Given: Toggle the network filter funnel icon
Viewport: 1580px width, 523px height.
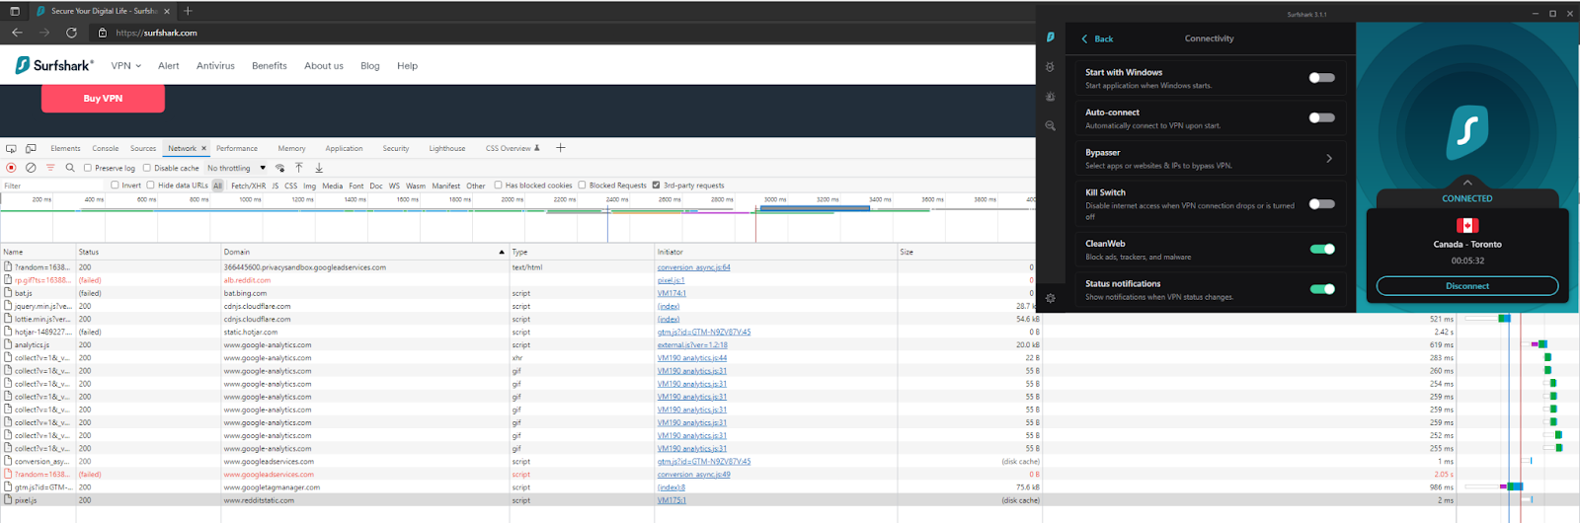Looking at the screenshot, I should pos(50,168).
